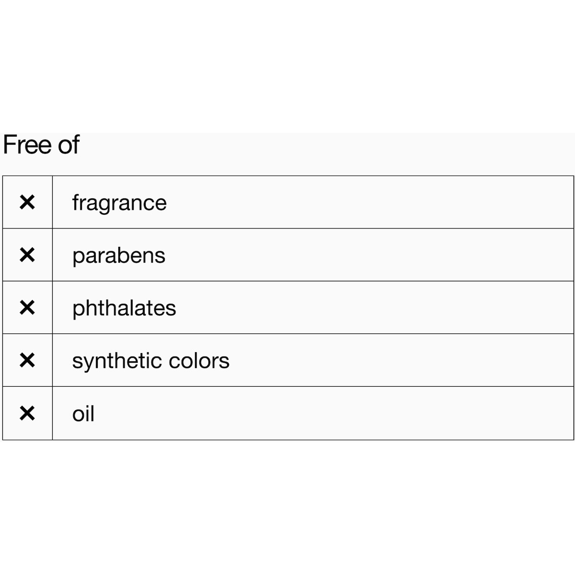Select the parabens text label
Screen dimensions: 575x575
[x=119, y=256]
